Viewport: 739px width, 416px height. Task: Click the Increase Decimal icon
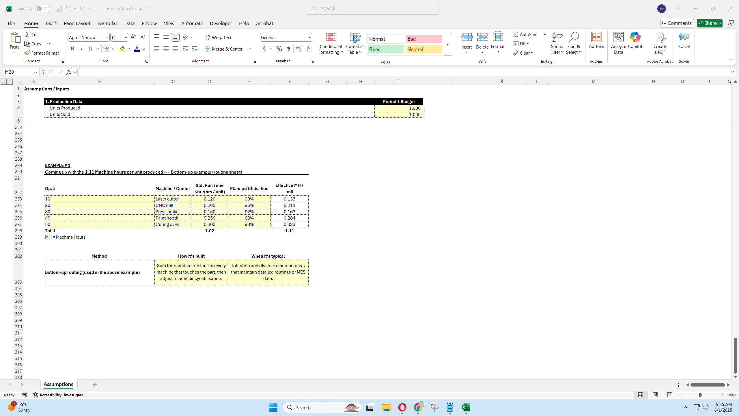tap(298, 49)
